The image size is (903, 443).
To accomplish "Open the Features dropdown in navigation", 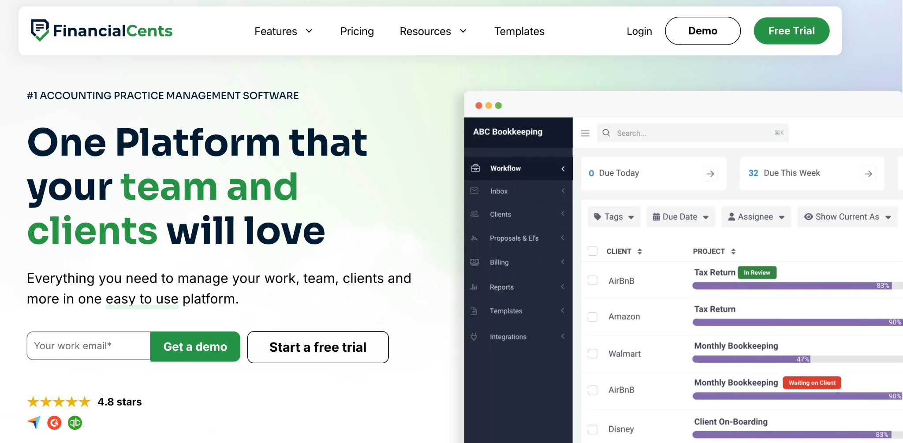I will click(x=284, y=31).
